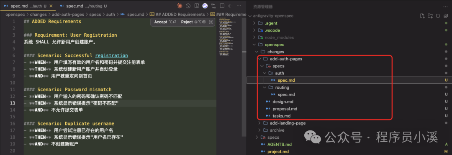The height and width of the screenshot is (155, 452).
Task: Click the open preview to the side icon
Action: [197, 6]
